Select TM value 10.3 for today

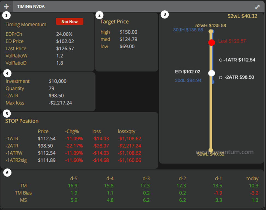pos(254,186)
